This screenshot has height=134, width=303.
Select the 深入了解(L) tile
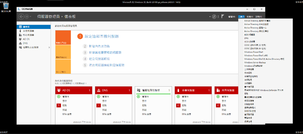click(x=63, y=66)
